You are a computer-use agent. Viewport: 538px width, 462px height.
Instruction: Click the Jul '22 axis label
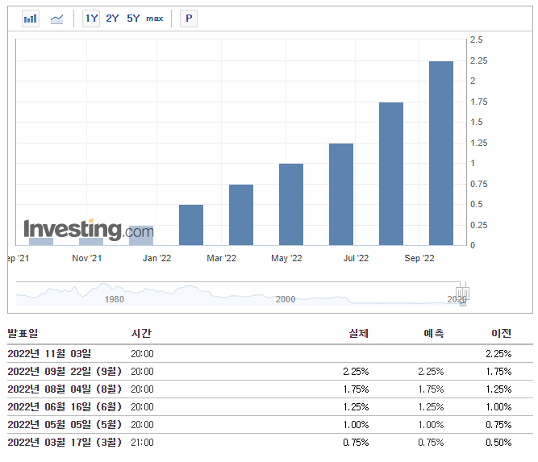click(x=356, y=258)
